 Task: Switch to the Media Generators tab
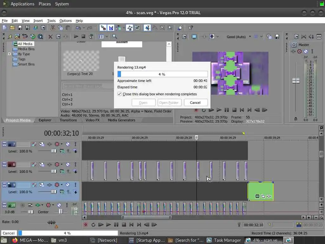tap(122, 120)
